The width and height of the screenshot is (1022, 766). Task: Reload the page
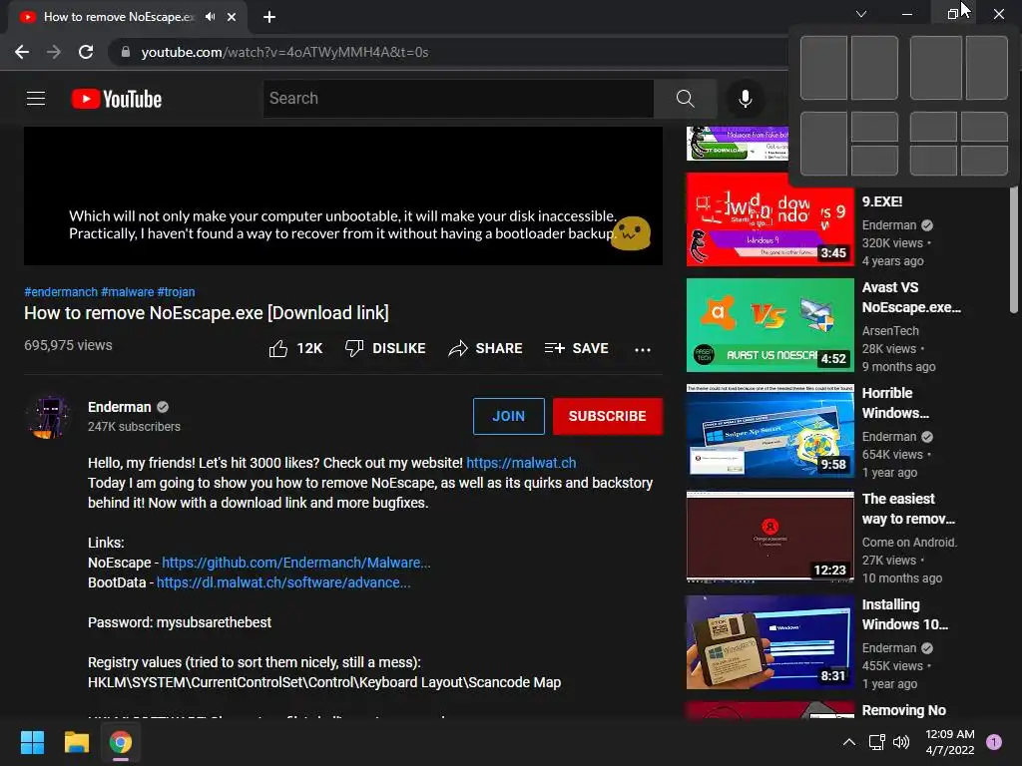pos(86,52)
